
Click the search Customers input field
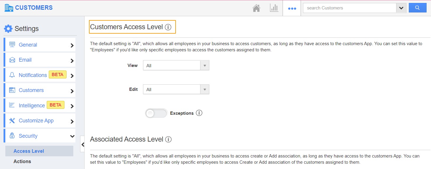tap(350, 8)
